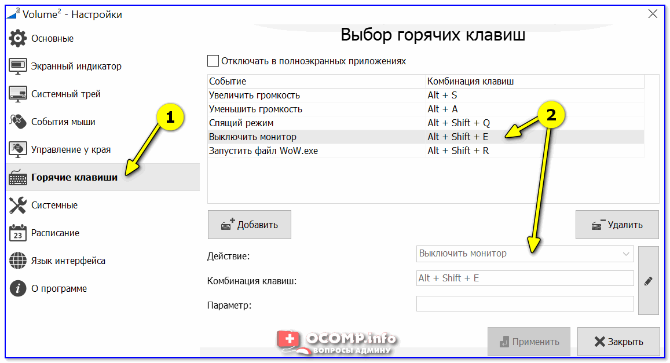Select the Экранный индикатор monitor icon

pyautogui.click(x=18, y=67)
